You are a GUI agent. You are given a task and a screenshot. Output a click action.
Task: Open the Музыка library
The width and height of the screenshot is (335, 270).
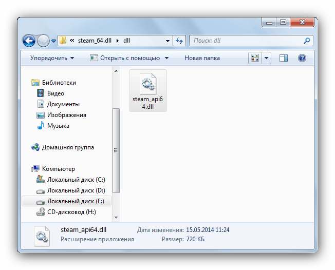[x=58, y=126]
